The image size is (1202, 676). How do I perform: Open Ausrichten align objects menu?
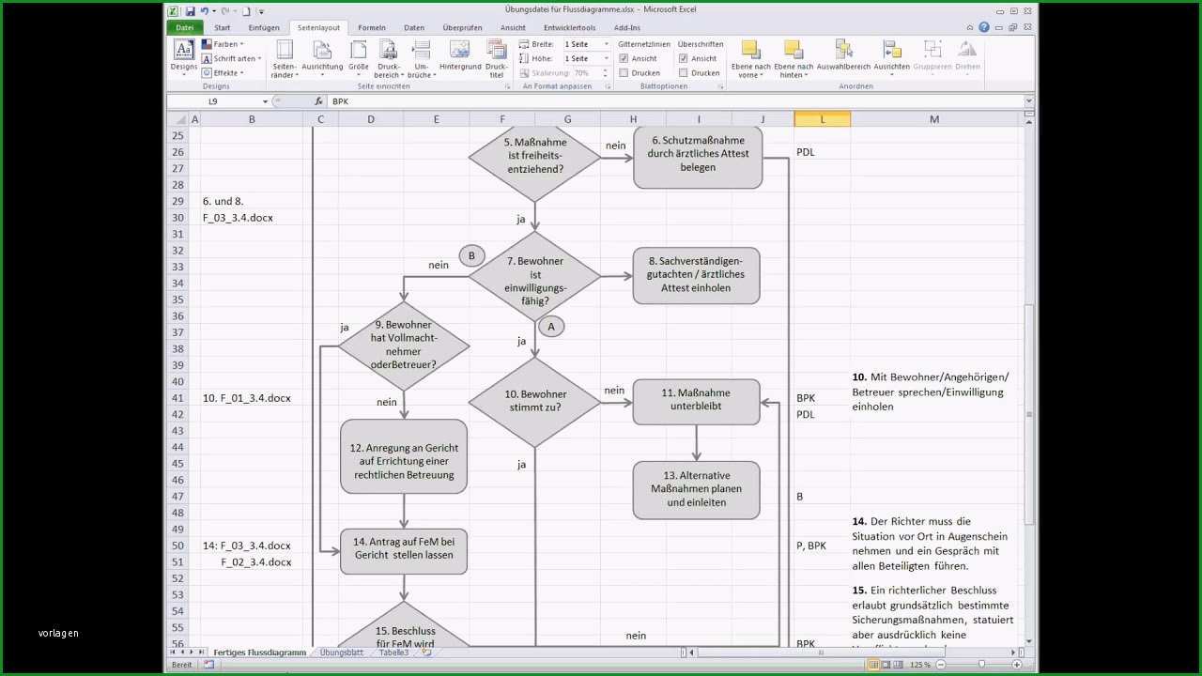(x=891, y=55)
